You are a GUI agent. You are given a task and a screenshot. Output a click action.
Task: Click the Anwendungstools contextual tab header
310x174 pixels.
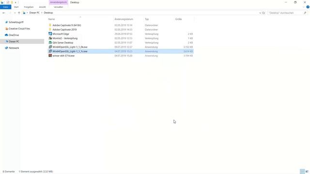(x=58, y=2)
